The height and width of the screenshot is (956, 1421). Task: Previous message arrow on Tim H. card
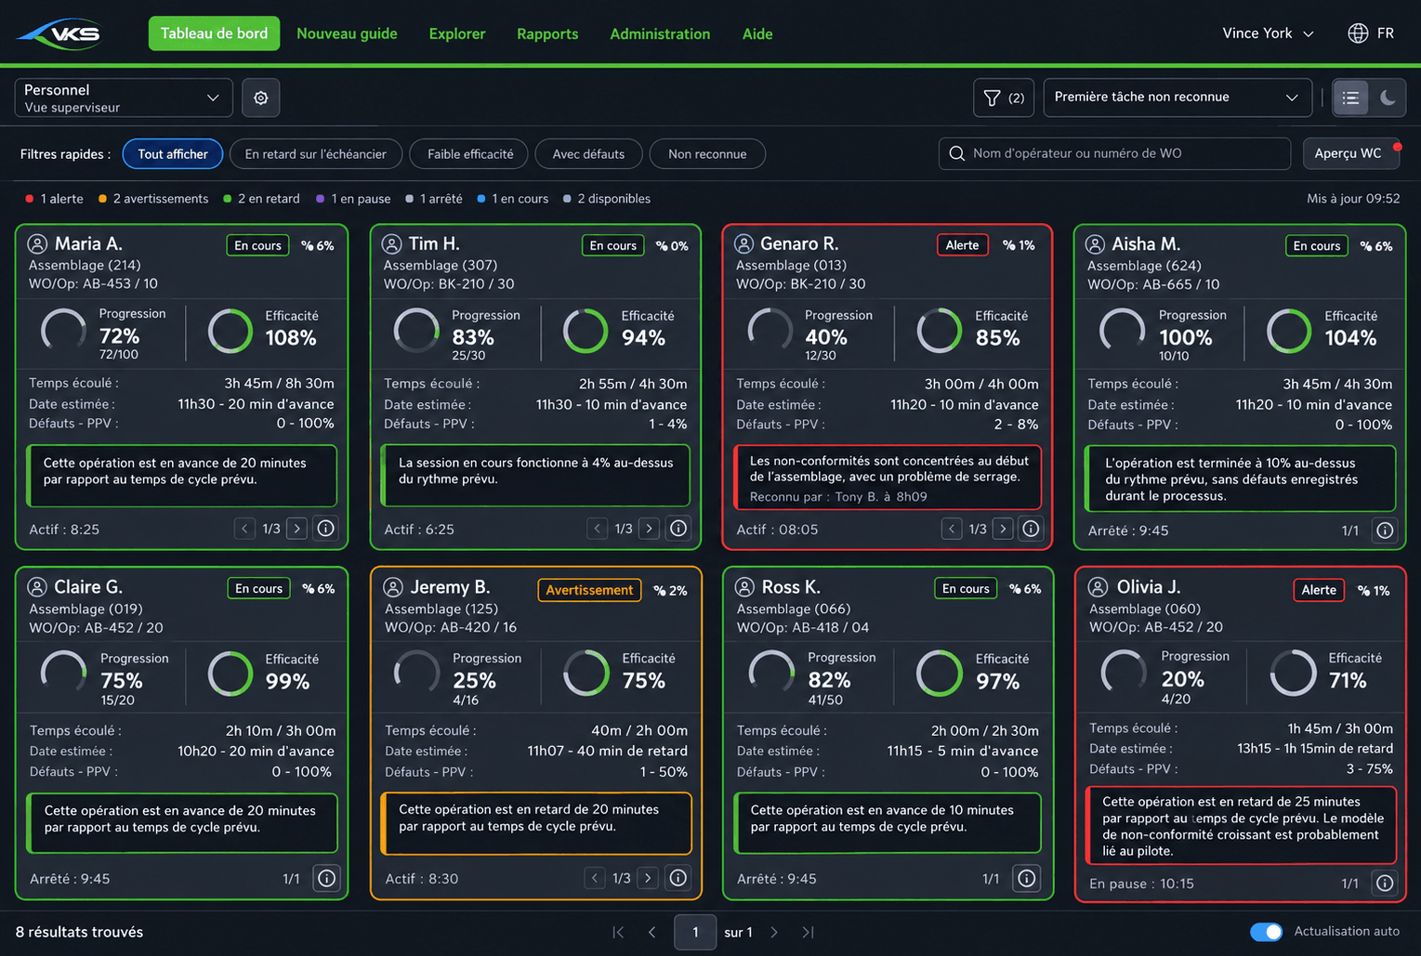(598, 529)
